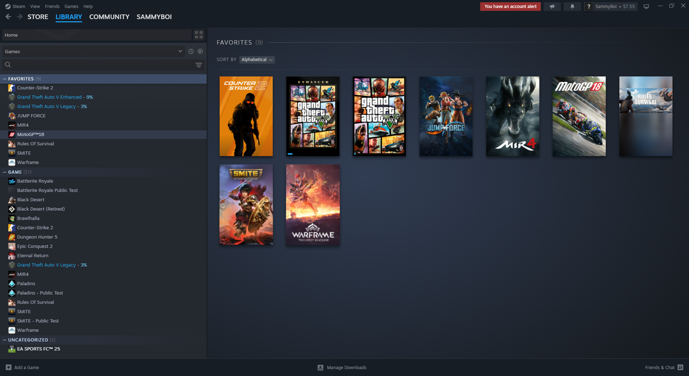Open Counter-Strike 2 cover thumbnail
This screenshot has width=689, height=376.
pyautogui.click(x=246, y=116)
